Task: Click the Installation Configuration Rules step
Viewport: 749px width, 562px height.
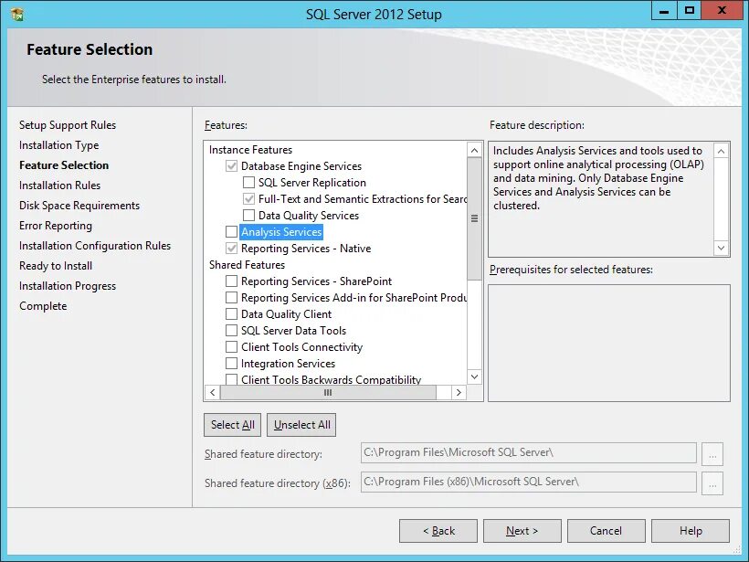Action: tap(95, 246)
